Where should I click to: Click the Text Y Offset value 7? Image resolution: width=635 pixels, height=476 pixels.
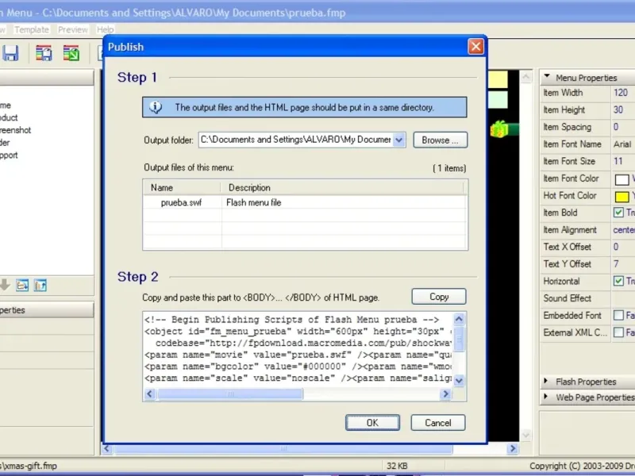[616, 264]
